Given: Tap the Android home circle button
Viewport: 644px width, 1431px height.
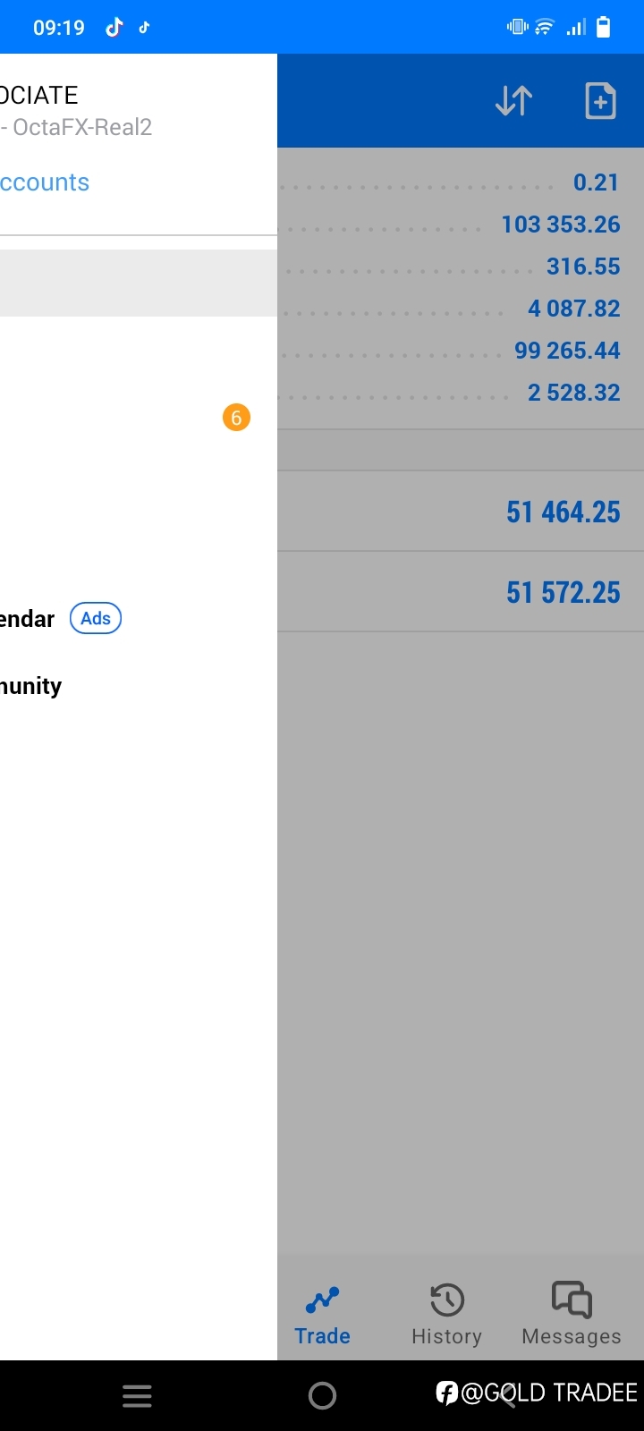Looking at the screenshot, I should pos(322,1396).
